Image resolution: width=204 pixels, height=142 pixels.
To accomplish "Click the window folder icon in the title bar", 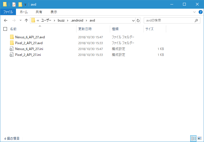I will point(5,4).
